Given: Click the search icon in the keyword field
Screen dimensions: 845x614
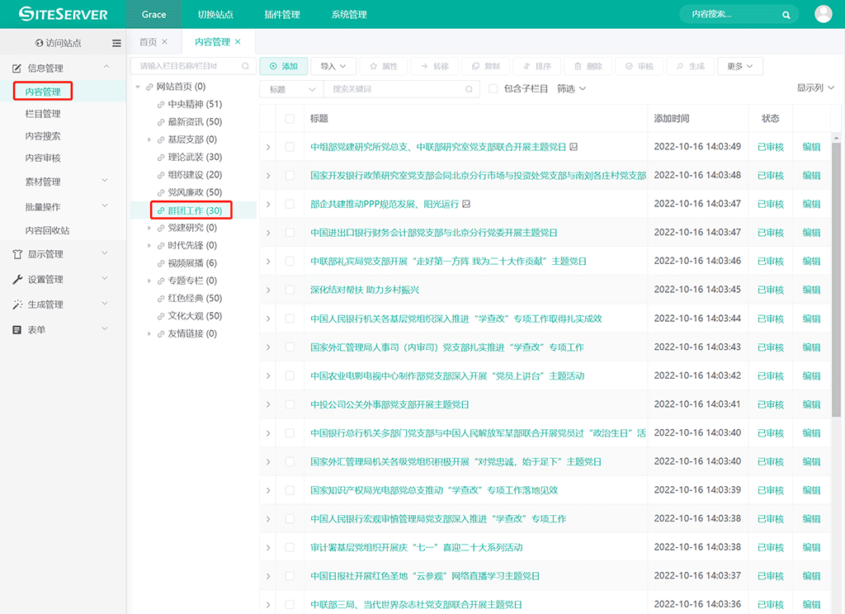Looking at the screenshot, I should 470,89.
